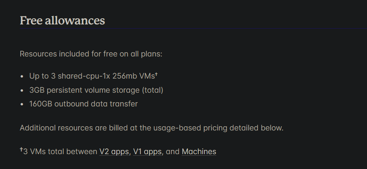Click the divider line under Free allowances

pos(193,29)
